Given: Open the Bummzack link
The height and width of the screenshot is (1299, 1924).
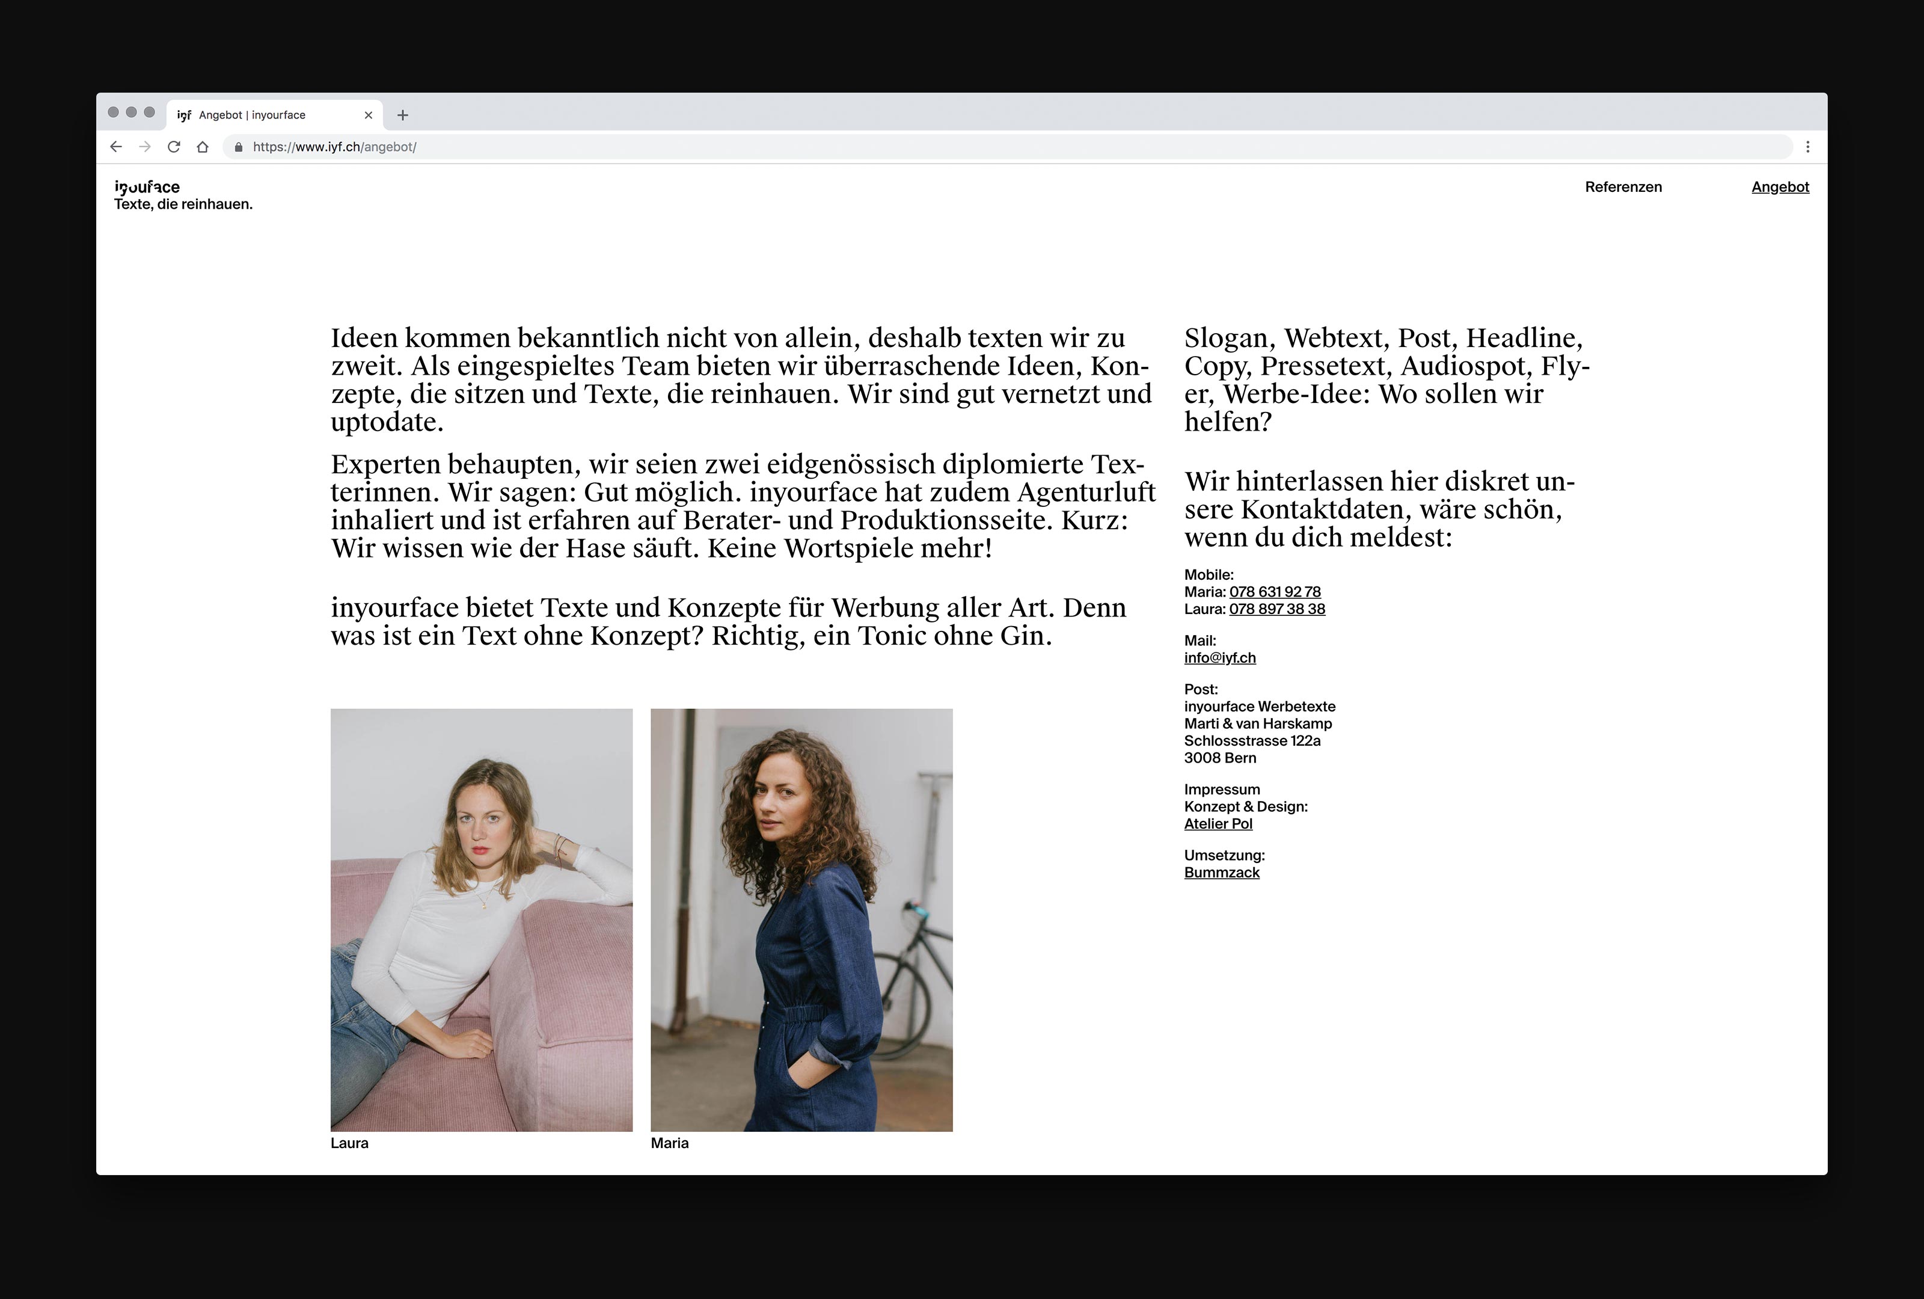Looking at the screenshot, I should (1221, 873).
